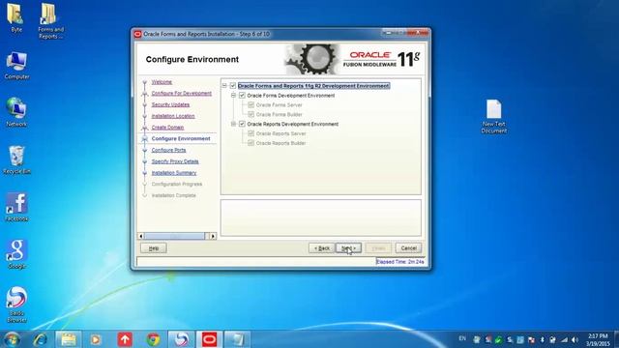Screen dimensions: 619x348
Task: Open Windows Explorer from taskbar
Action: tap(69, 339)
